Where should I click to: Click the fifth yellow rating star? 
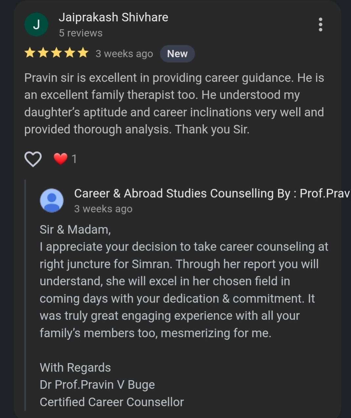83,53
